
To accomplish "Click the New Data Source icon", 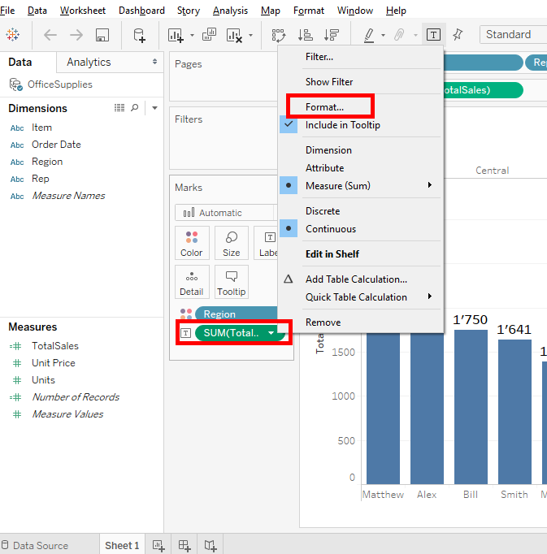I will [x=140, y=35].
